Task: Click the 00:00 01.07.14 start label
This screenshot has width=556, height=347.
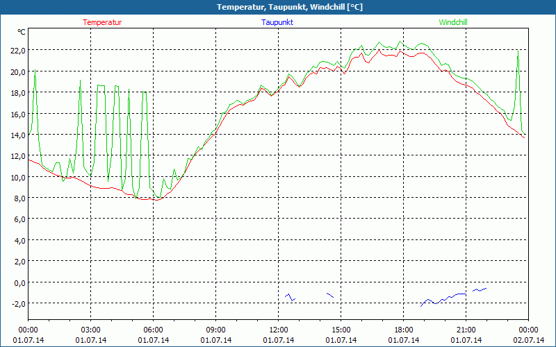Action: (28, 335)
